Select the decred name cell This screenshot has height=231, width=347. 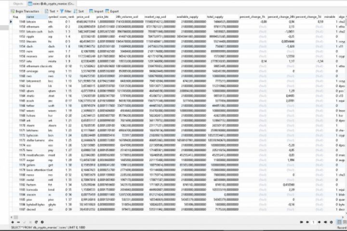click(36, 209)
